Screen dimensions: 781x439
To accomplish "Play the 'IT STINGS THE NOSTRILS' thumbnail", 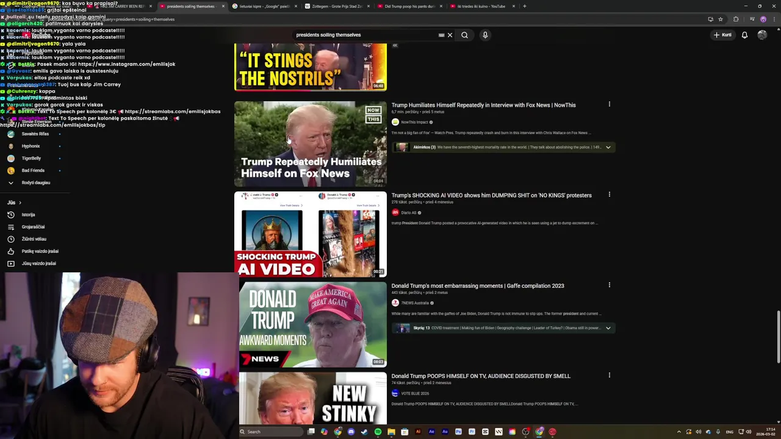I will point(311,67).
